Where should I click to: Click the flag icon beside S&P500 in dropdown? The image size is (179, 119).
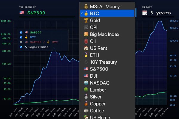[x=86, y=69]
